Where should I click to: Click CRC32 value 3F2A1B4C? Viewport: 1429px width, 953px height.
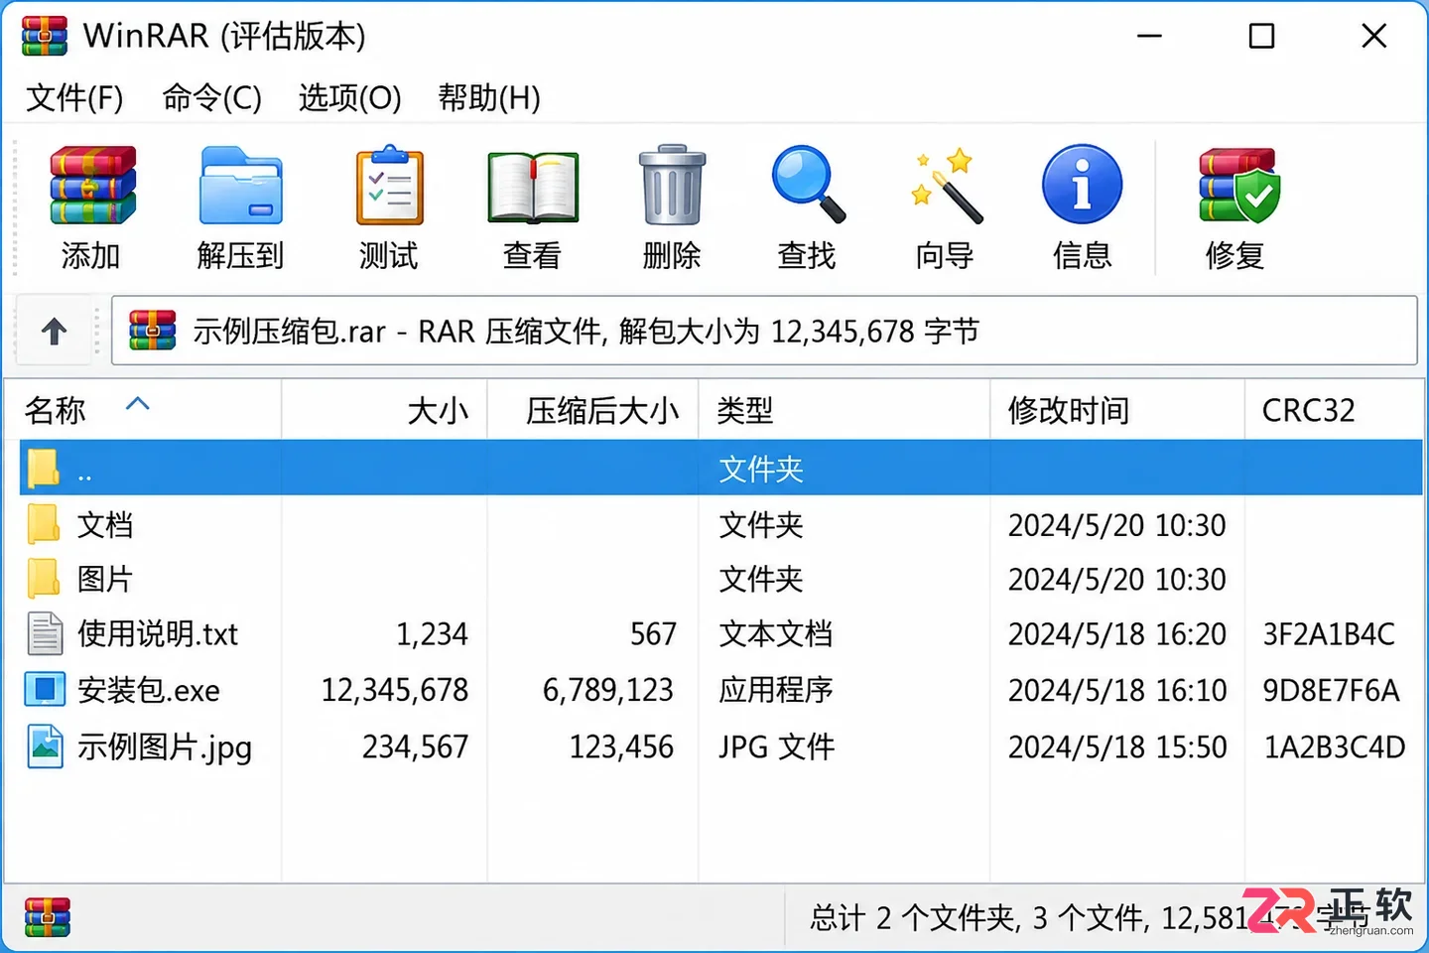click(x=1329, y=633)
